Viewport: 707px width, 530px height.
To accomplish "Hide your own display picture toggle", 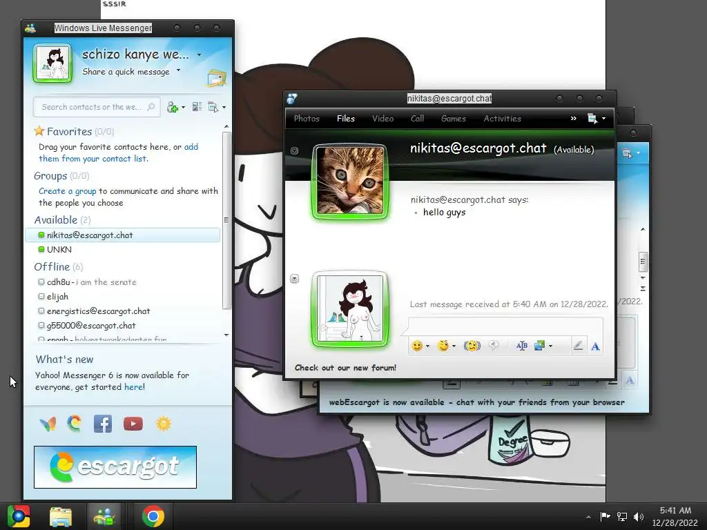I will coord(294,279).
